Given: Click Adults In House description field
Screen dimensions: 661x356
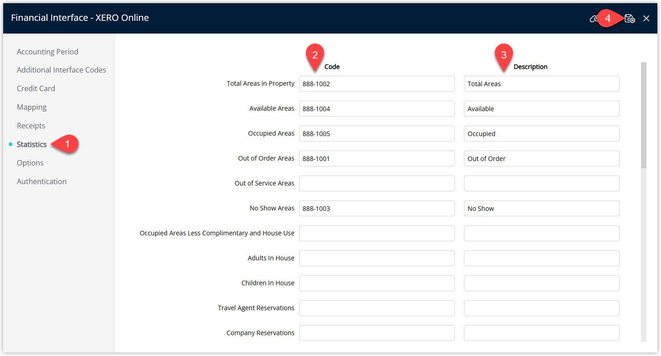Looking at the screenshot, I should pyautogui.click(x=542, y=258).
